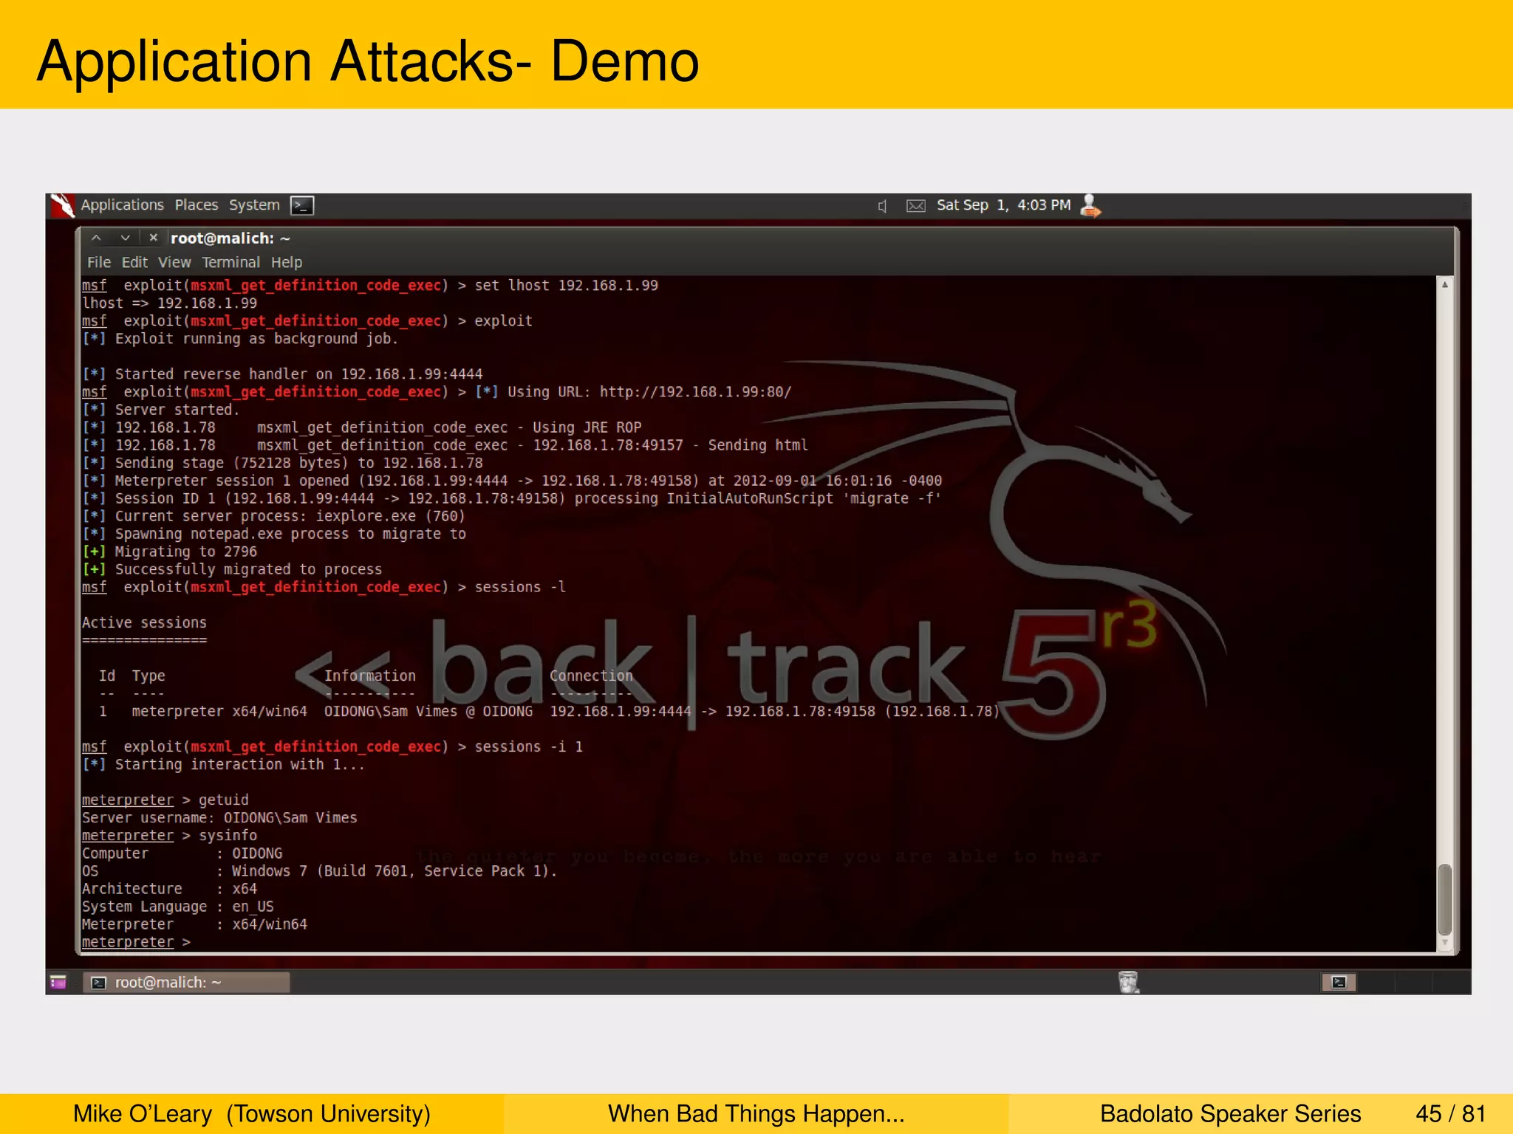Click the URL http://192.168.1.99:80/ text
1513x1134 pixels.
pos(695,392)
